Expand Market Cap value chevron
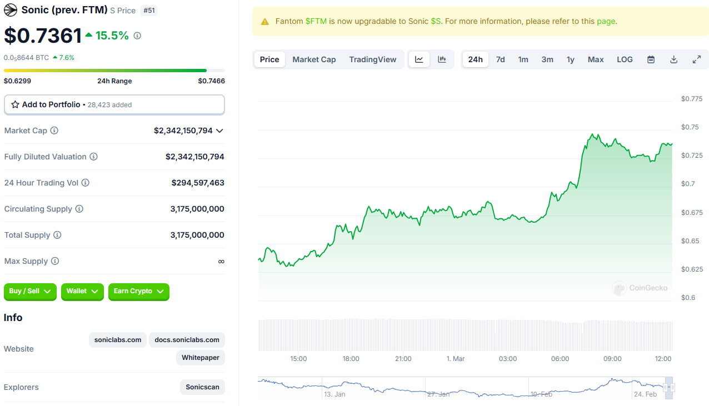The image size is (709, 406). pos(219,131)
